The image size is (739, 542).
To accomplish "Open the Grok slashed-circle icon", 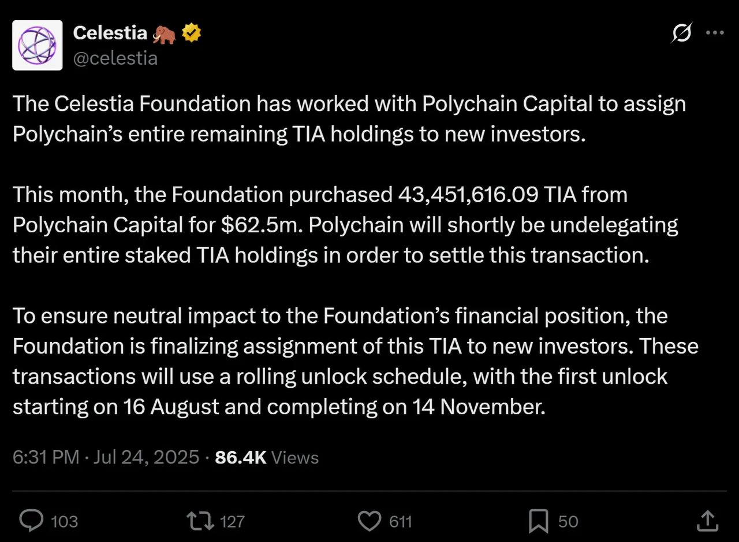I will click(x=681, y=34).
